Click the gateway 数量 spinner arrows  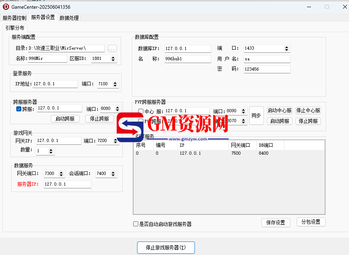(51, 151)
